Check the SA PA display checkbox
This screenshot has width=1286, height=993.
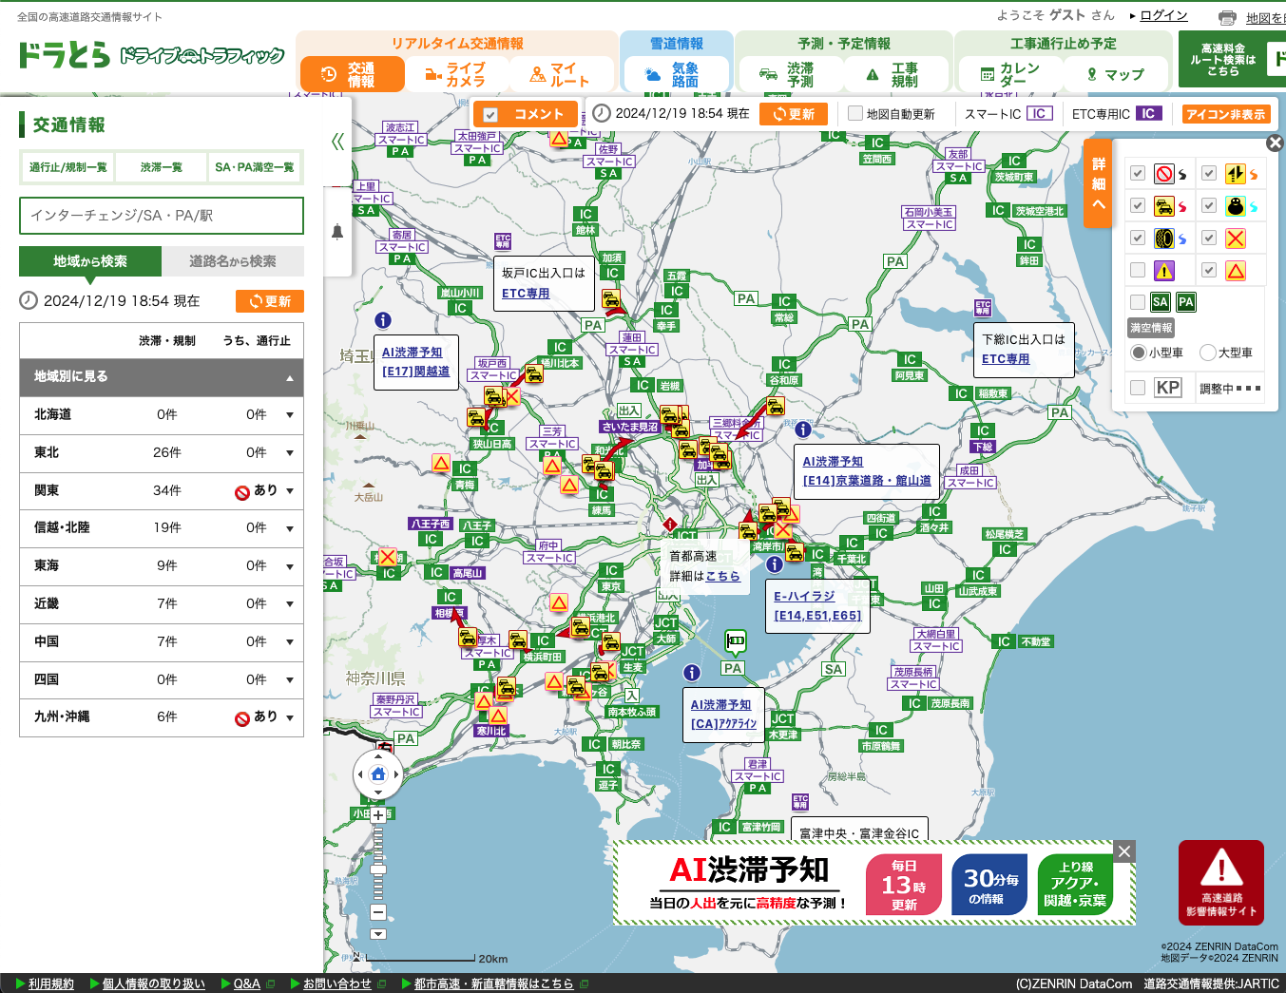tap(1138, 302)
